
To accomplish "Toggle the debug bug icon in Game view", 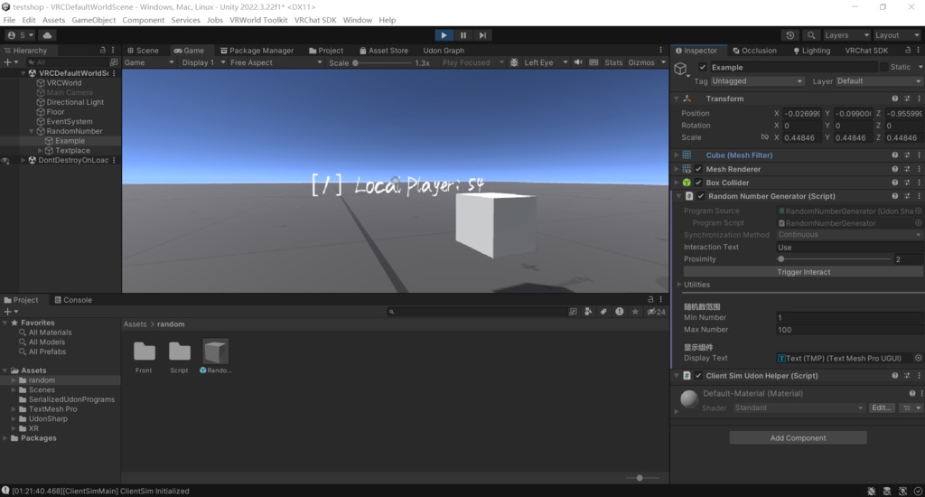I will coord(514,62).
